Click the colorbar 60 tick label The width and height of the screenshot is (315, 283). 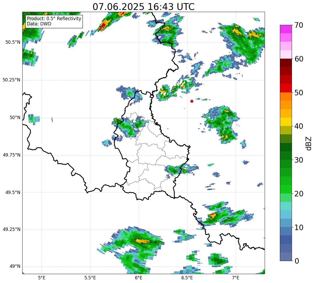pyautogui.click(x=298, y=59)
